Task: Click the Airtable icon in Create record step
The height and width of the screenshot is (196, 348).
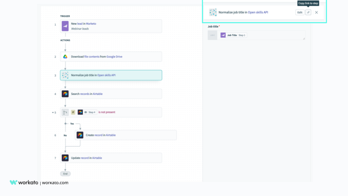Action: click(x=80, y=135)
